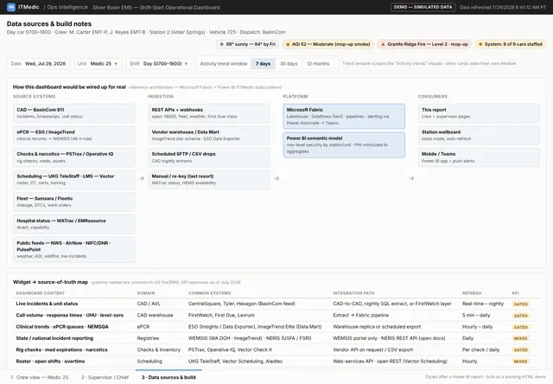
Task: Click the Fleet — Samsara / Fleetio card
Action: point(74,202)
